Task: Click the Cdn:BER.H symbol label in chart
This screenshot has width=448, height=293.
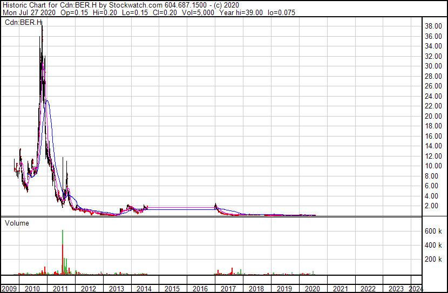Action: point(23,23)
